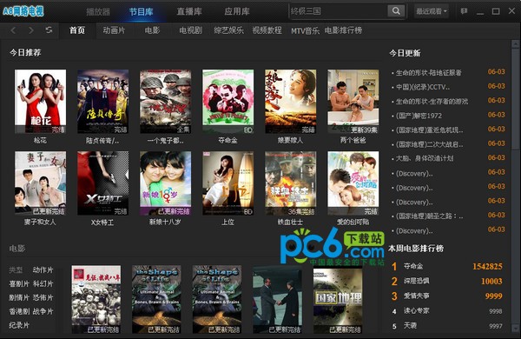Open the 最近观看 dropdown
Viewport: 521px width, 339px height.
click(432, 11)
